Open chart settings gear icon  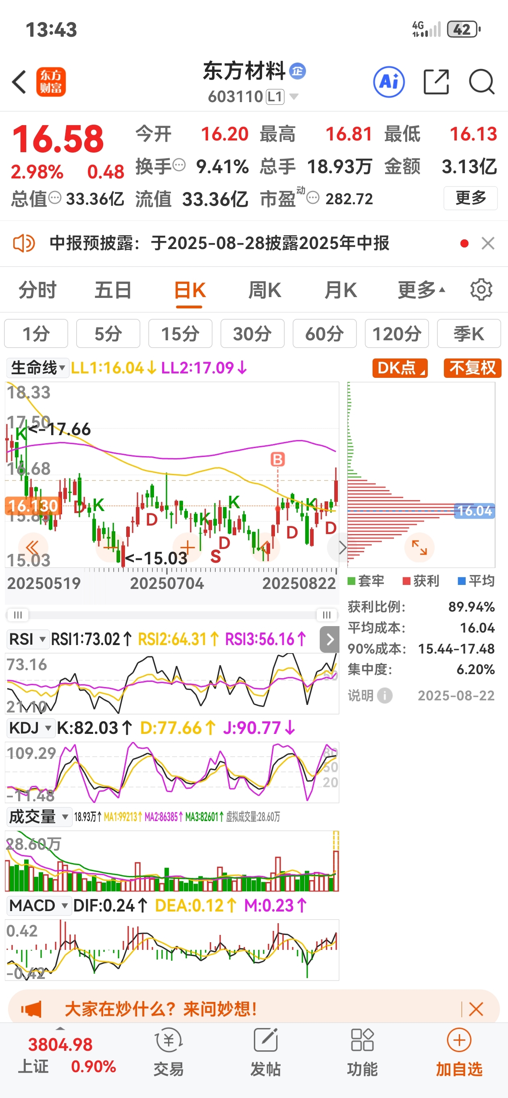(x=481, y=290)
